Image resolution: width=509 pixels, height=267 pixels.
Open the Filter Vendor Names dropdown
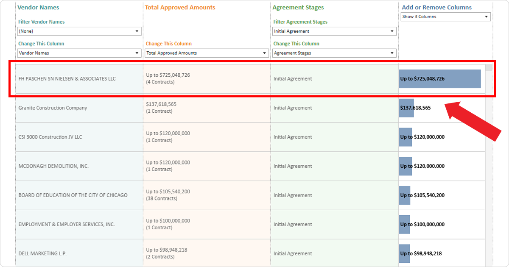[x=79, y=31]
